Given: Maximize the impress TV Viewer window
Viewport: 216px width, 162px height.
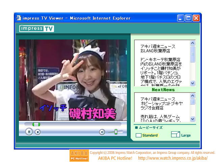Looking at the screenshot, I should 189,18.
